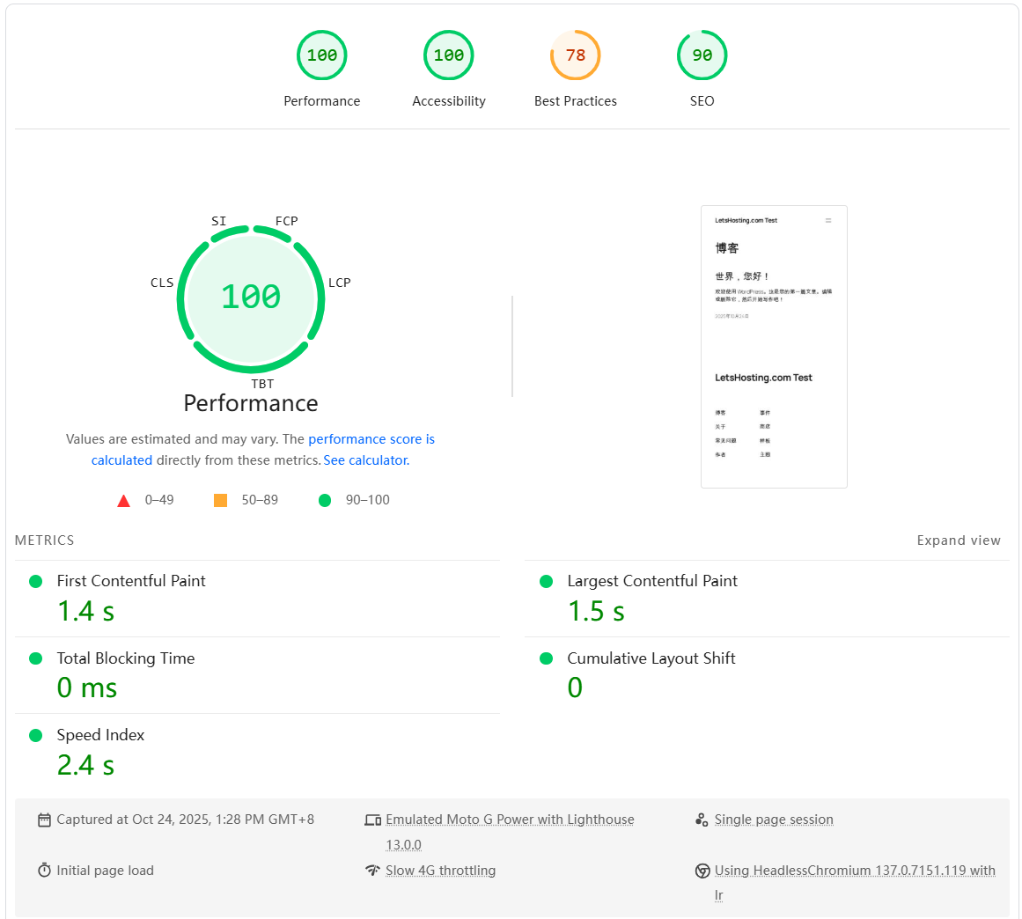Click the Slow 4G throttling link

pos(441,870)
